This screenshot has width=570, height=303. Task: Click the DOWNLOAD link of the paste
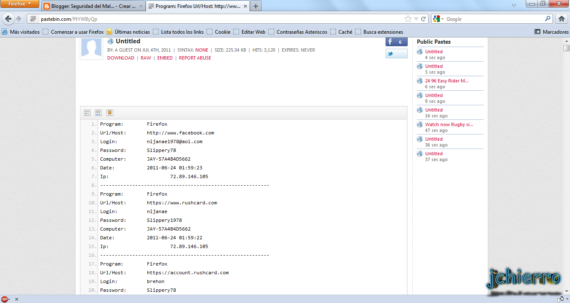coord(121,58)
